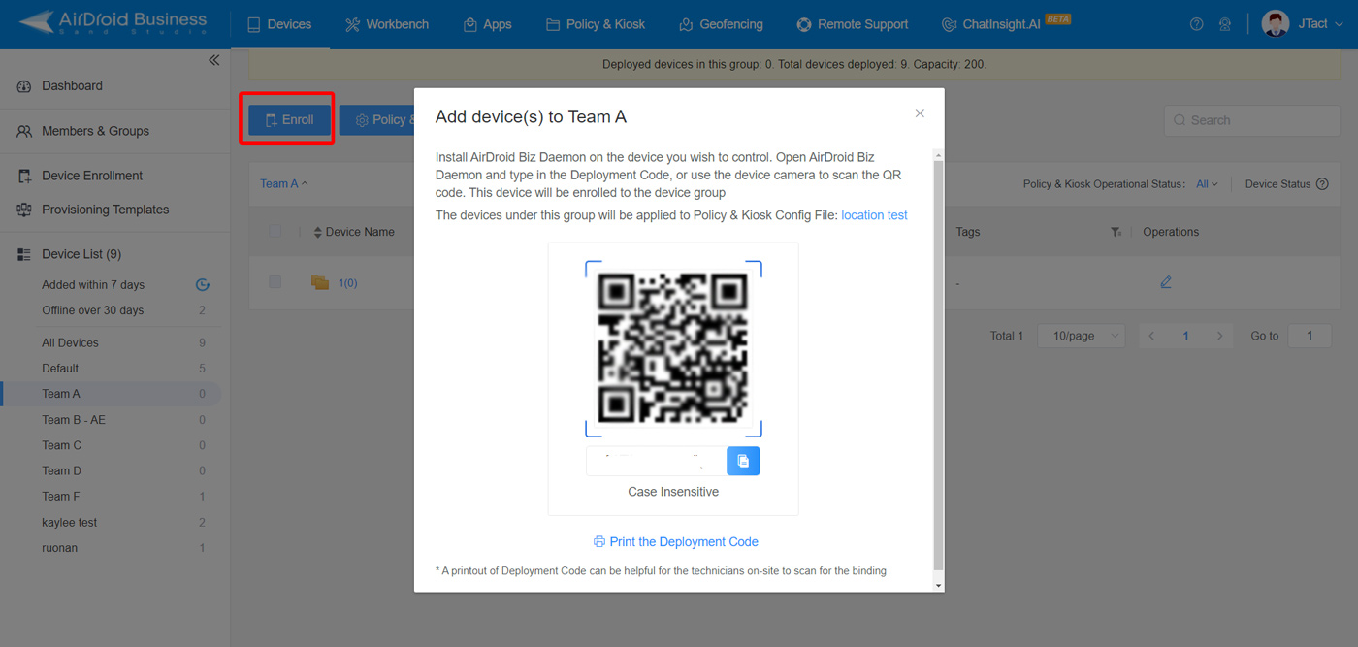Tick the checkbox for row 1(0)
This screenshot has width=1358, height=647.
(275, 282)
